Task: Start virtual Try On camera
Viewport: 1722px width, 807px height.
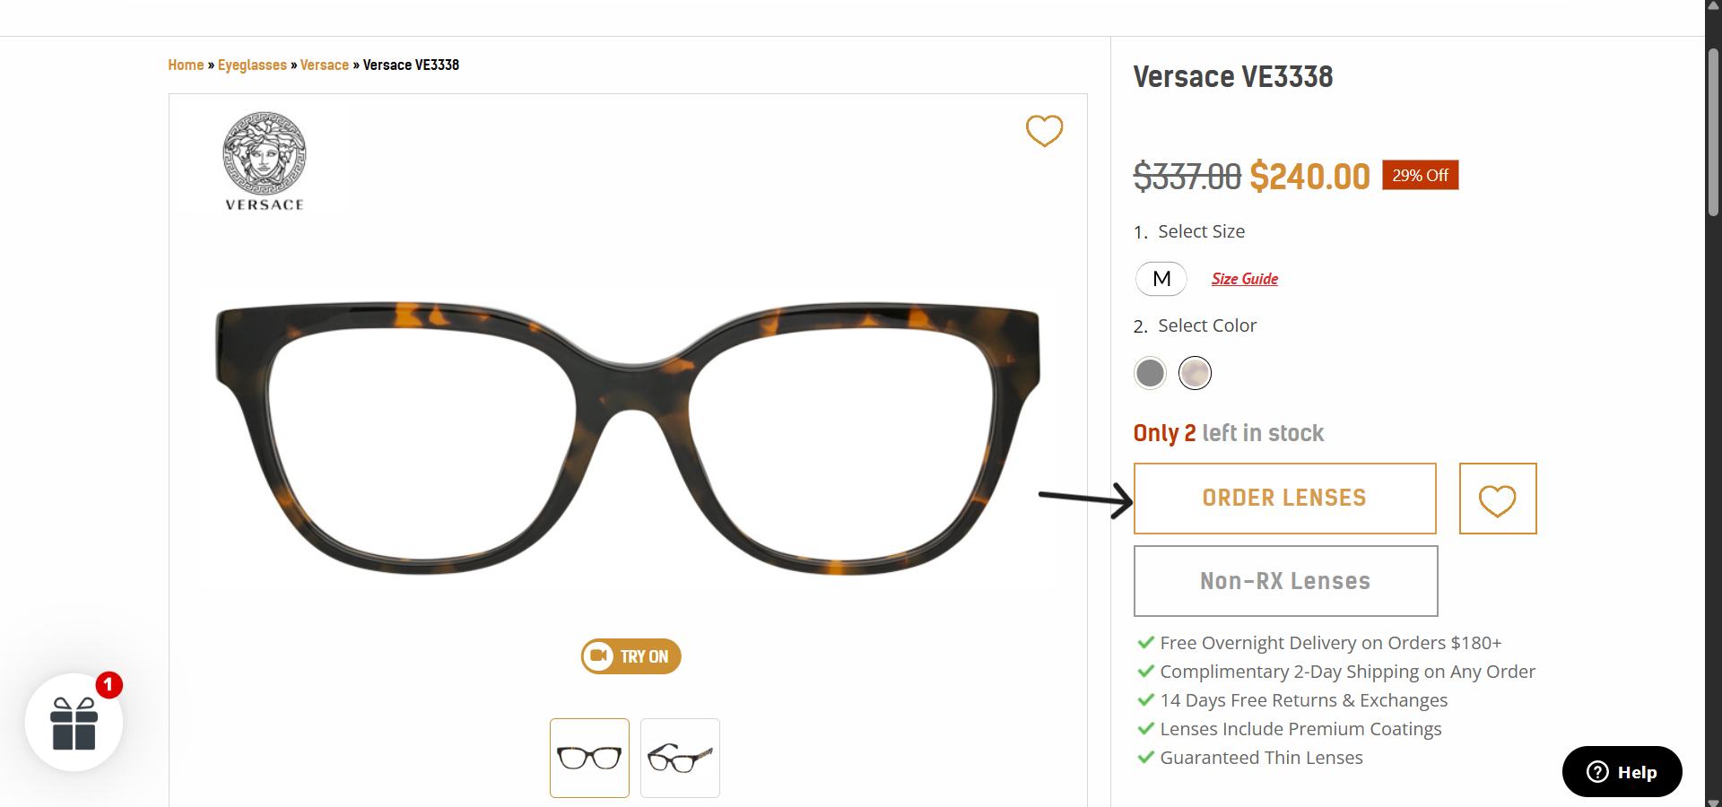Action: (631, 656)
